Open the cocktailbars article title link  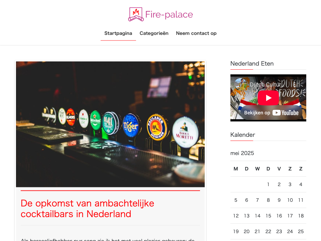[87, 209]
